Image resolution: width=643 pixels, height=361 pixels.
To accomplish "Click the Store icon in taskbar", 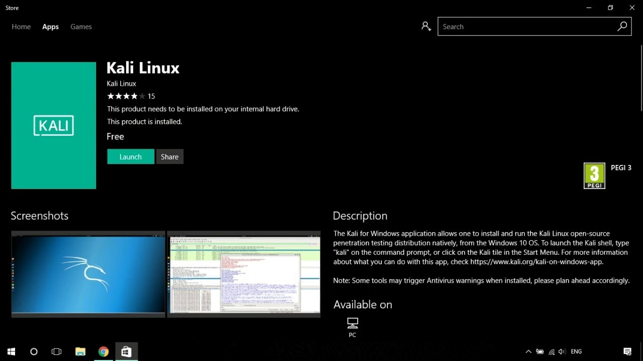I will pos(126,351).
